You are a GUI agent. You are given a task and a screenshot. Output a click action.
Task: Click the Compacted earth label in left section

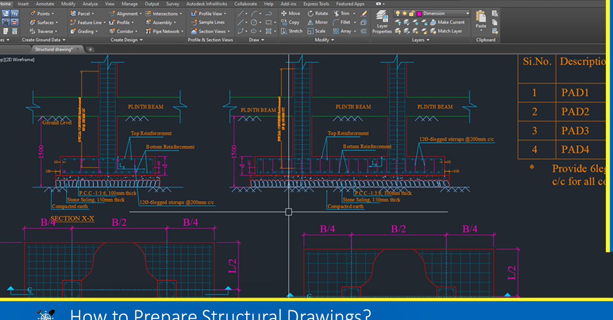pyautogui.click(x=70, y=206)
